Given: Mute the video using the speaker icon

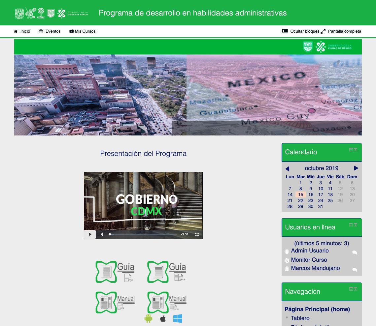Looking at the screenshot, I should tap(102, 234).
